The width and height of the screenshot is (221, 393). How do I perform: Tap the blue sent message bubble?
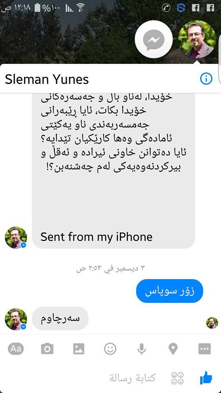click(x=169, y=291)
